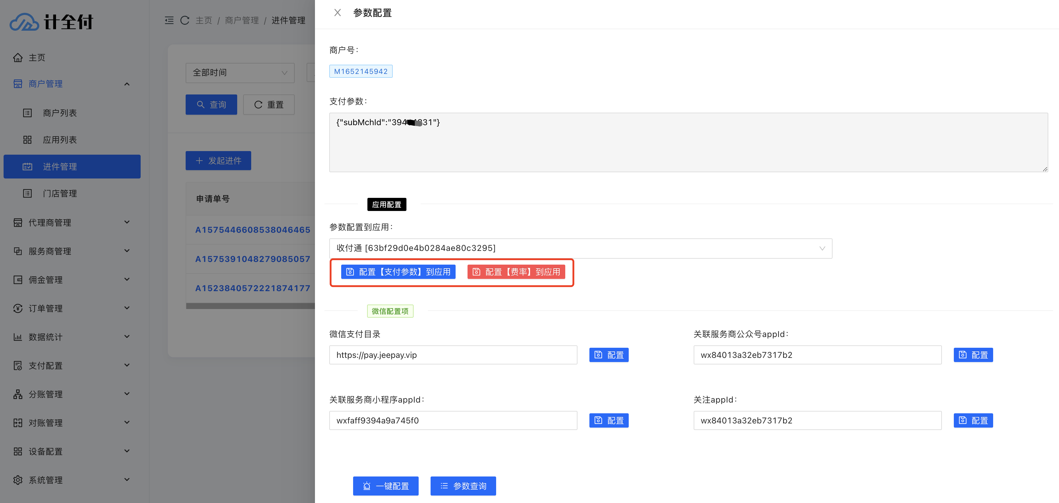Image resolution: width=1059 pixels, height=503 pixels.
Task: Click the 计全付 cloud logo
Action: click(24, 22)
